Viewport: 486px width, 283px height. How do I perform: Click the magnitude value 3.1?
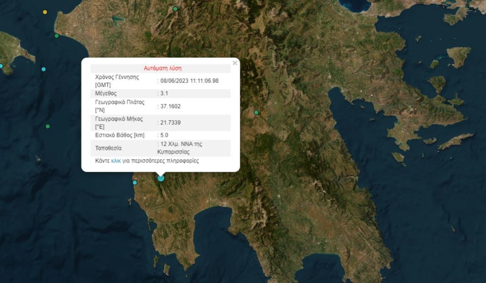164,93
